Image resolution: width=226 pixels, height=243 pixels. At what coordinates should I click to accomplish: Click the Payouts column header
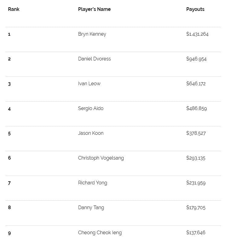point(195,9)
